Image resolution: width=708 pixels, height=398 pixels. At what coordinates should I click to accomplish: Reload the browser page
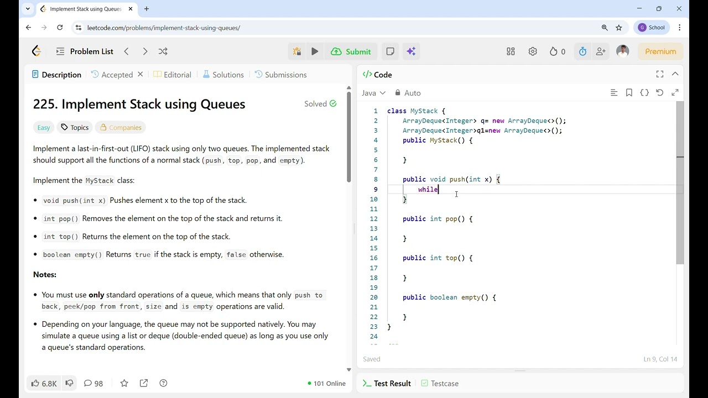tap(60, 28)
